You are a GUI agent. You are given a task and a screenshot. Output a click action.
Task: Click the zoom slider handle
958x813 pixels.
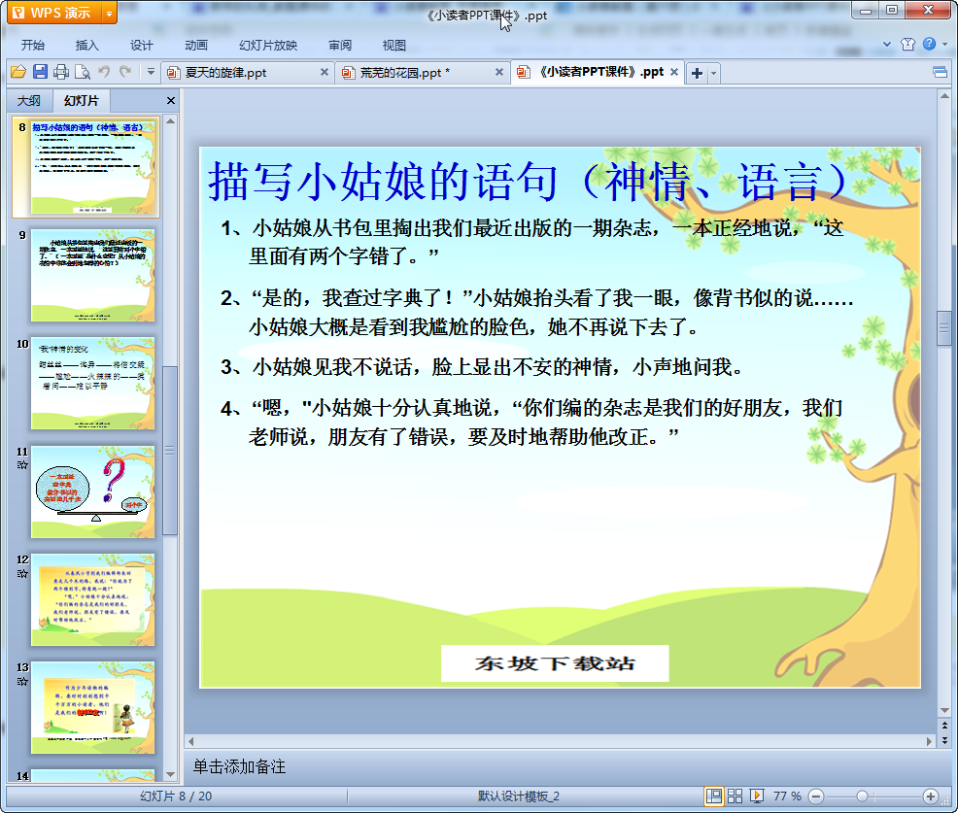(862, 796)
